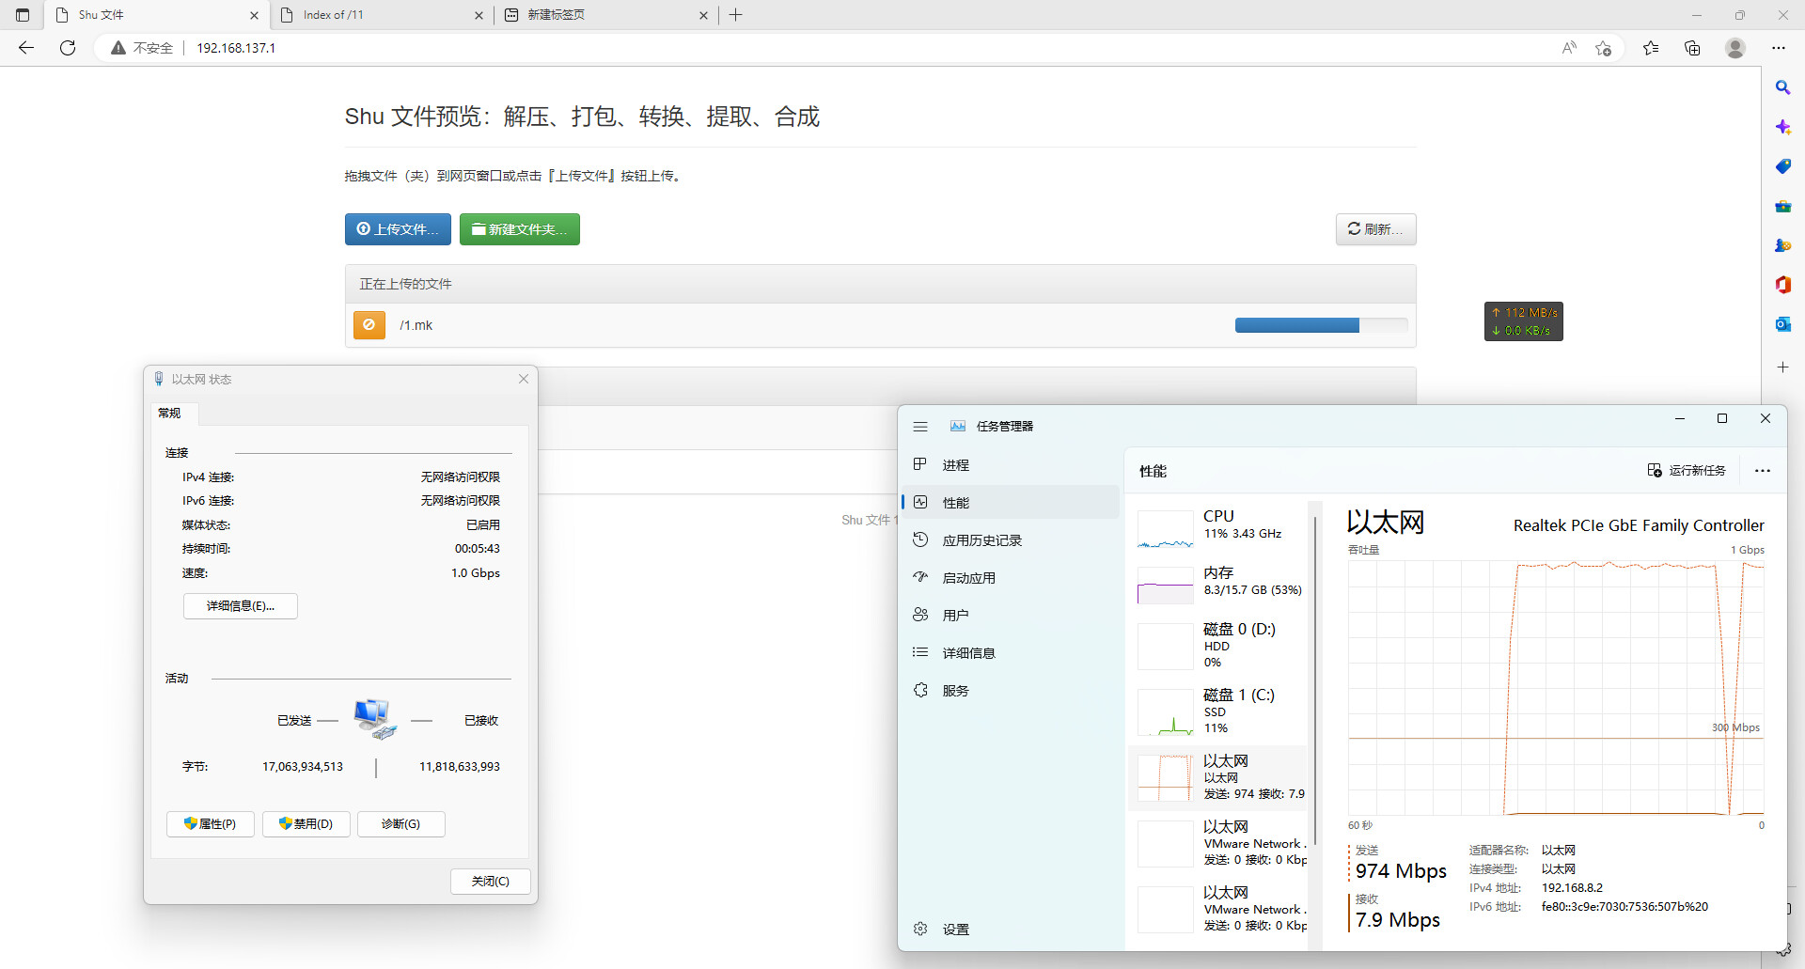Image resolution: width=1805 pixels, height=969 pixels.
Task: Open the Edge sidebar search icon
Action: click(1782, 87)
